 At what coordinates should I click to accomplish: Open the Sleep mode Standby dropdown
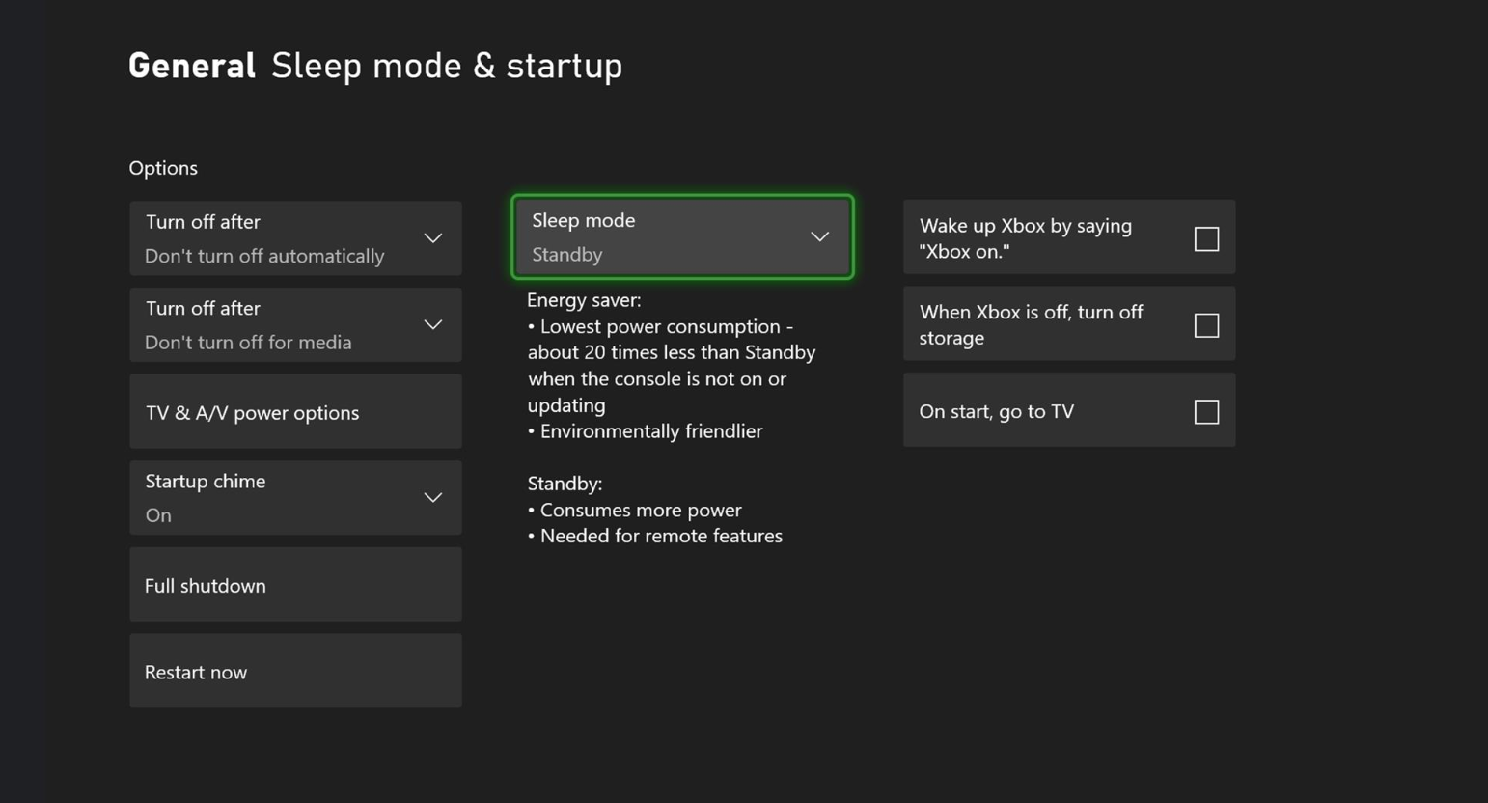[682, 236]
